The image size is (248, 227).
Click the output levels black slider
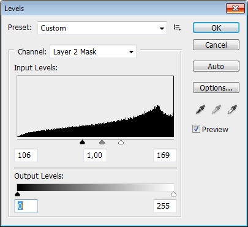point(18,194)
